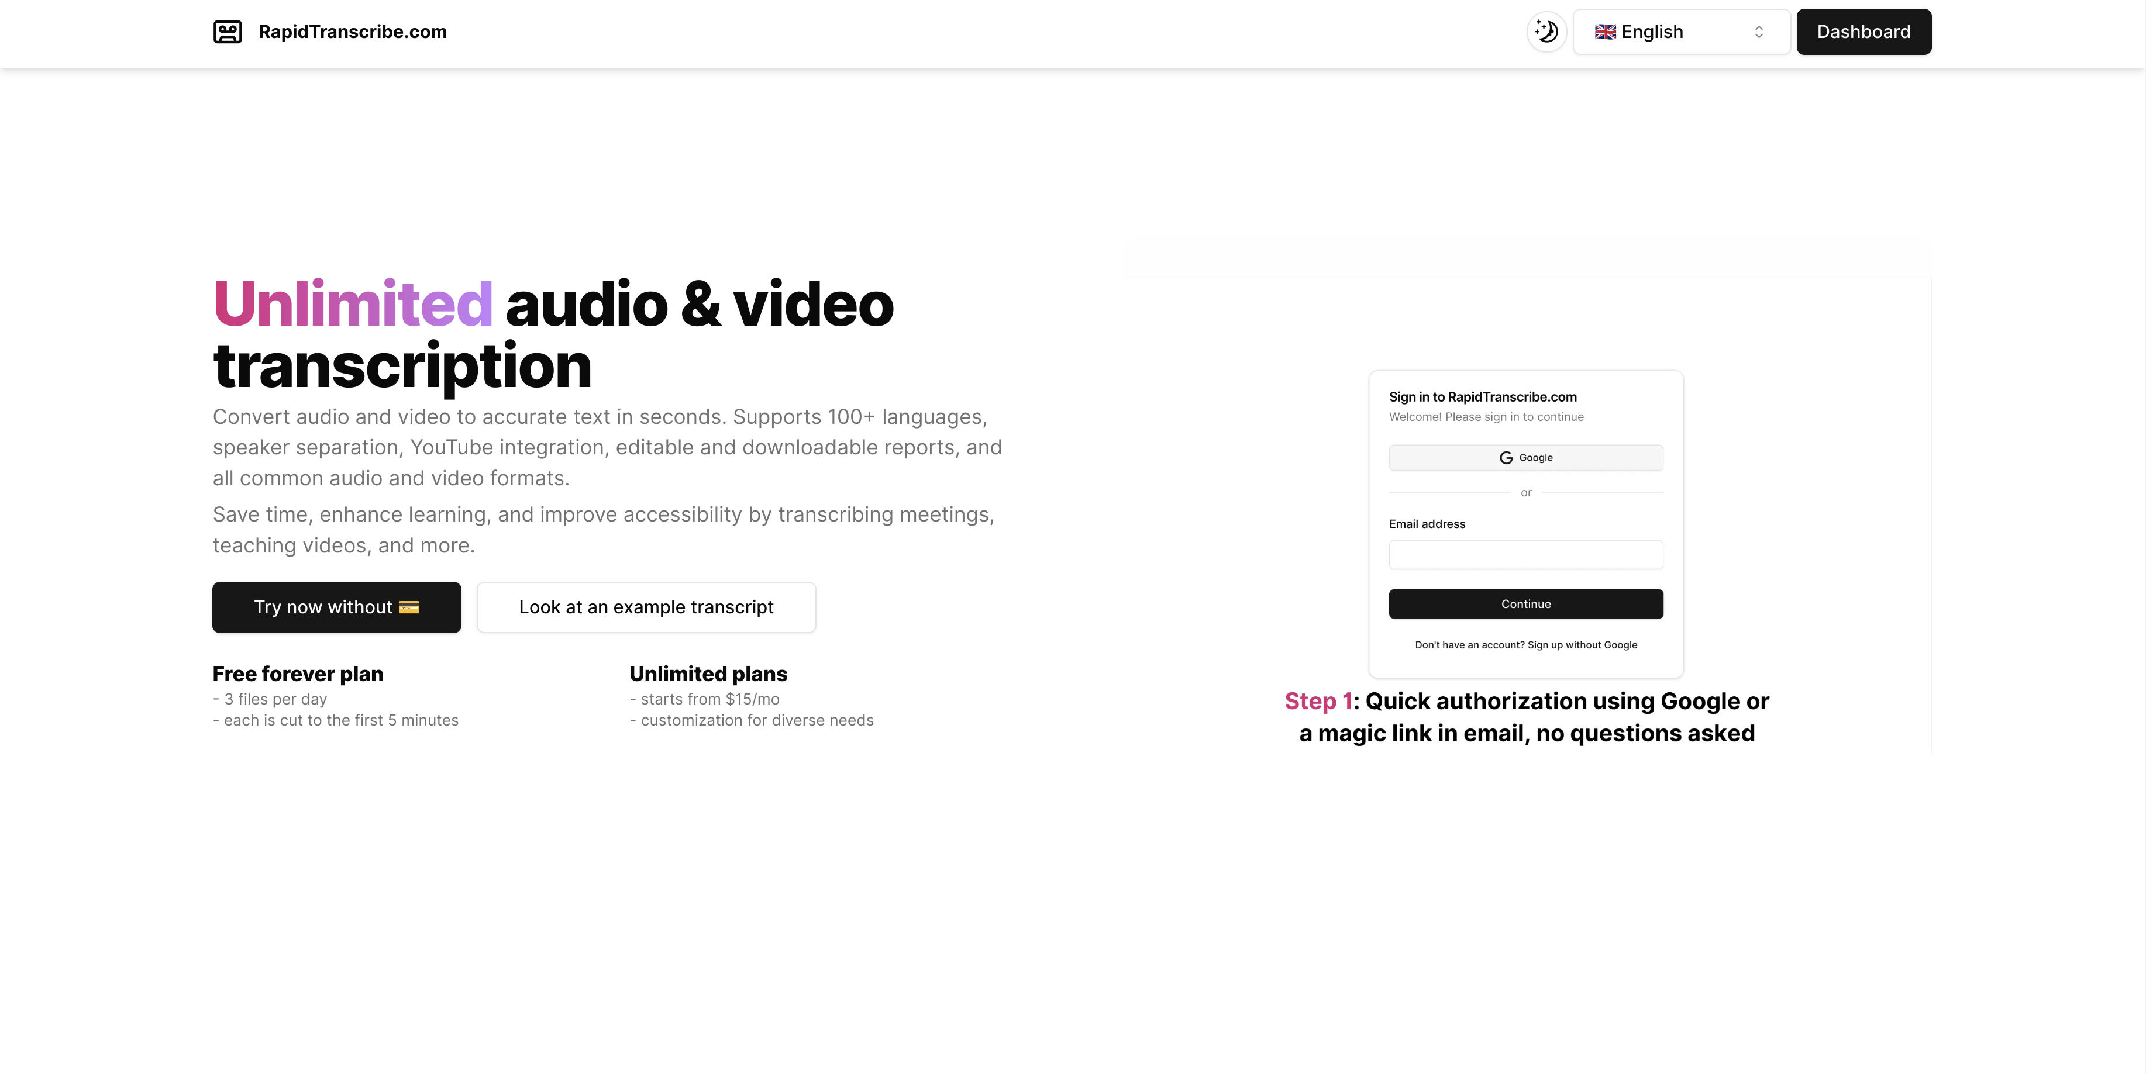Click the Google G logo icon

(1506, 457)
